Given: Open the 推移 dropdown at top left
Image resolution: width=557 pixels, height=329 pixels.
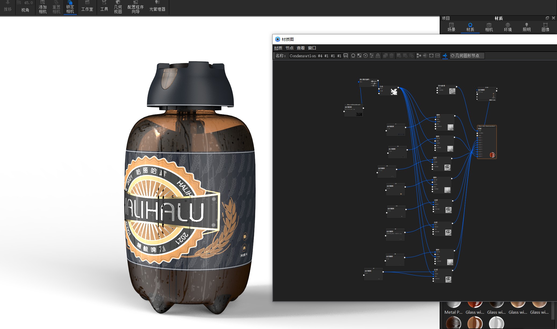Looking at the screenshot, I should click(8, 7).
